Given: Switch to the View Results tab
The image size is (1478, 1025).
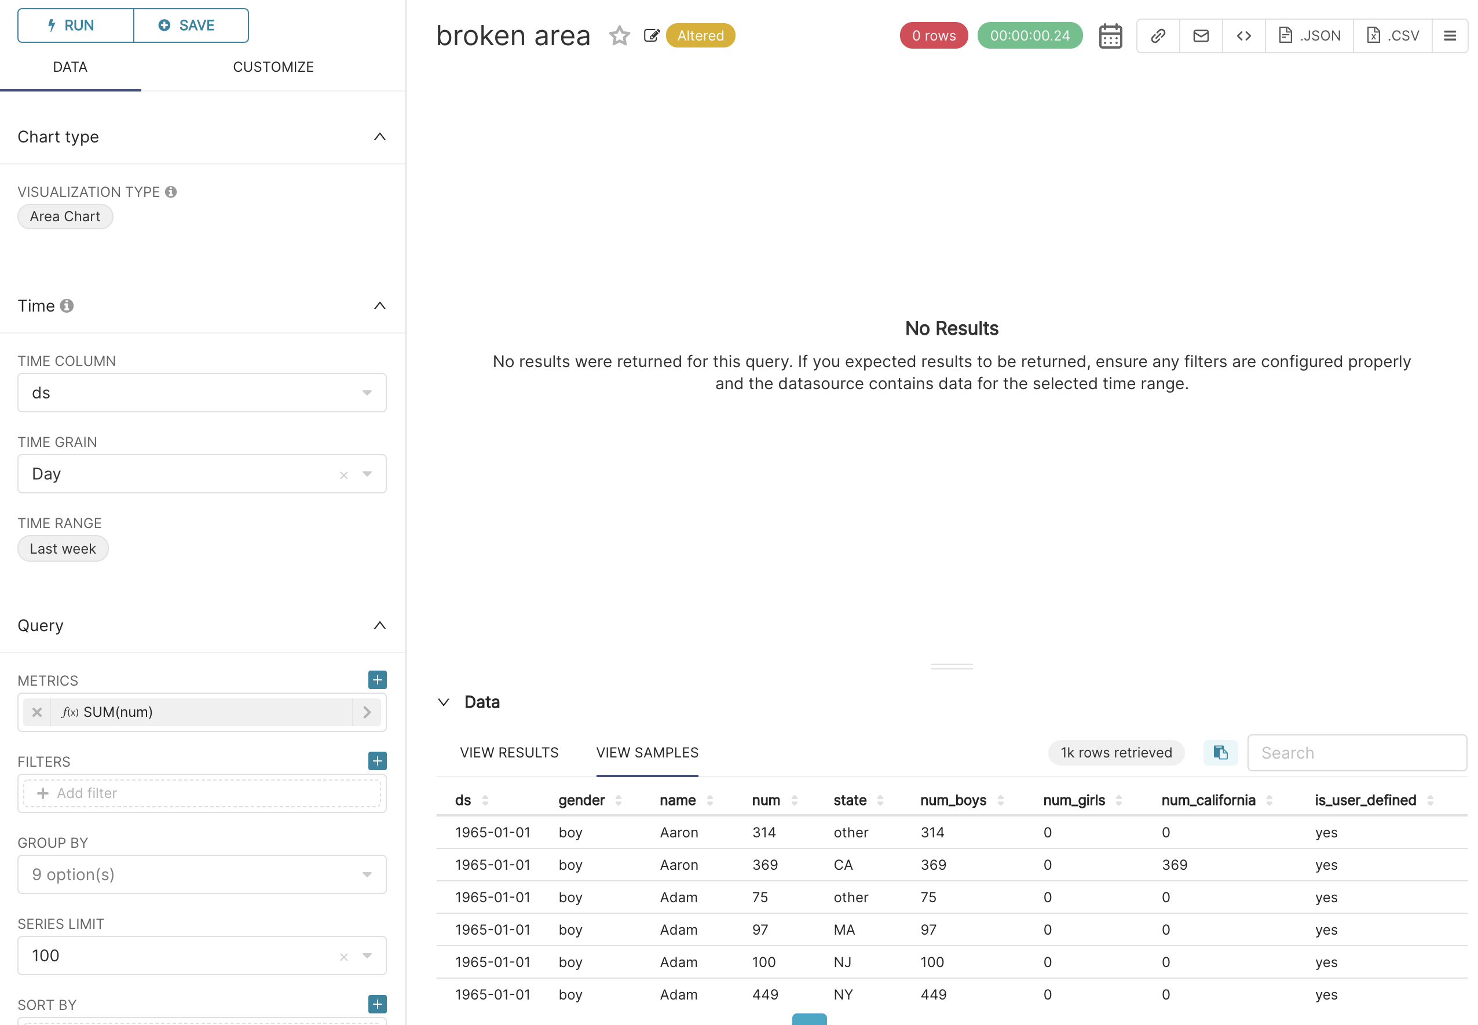Looking at the screenshot, I should pyautogui.click(x=508, y=752).
